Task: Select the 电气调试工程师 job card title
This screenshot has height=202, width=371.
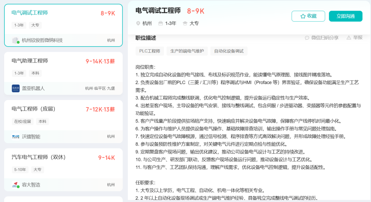Action: [x=30, y=13]
